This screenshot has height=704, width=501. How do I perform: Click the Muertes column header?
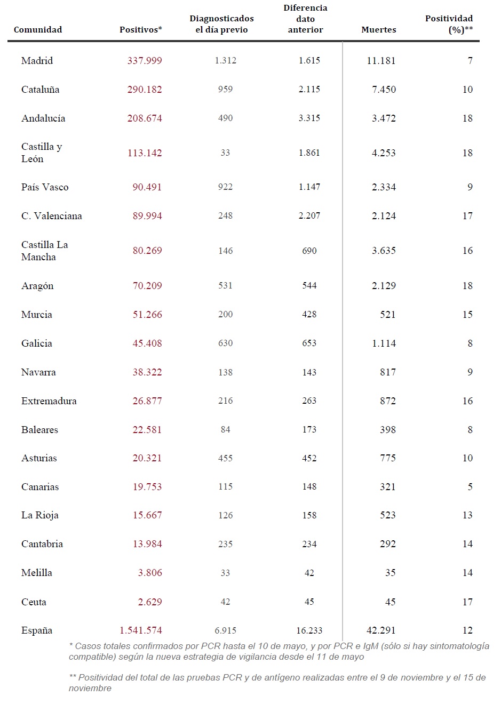378,30
